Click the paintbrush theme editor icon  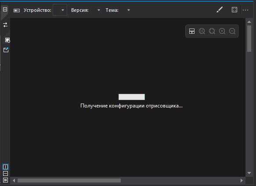[220, 10]
